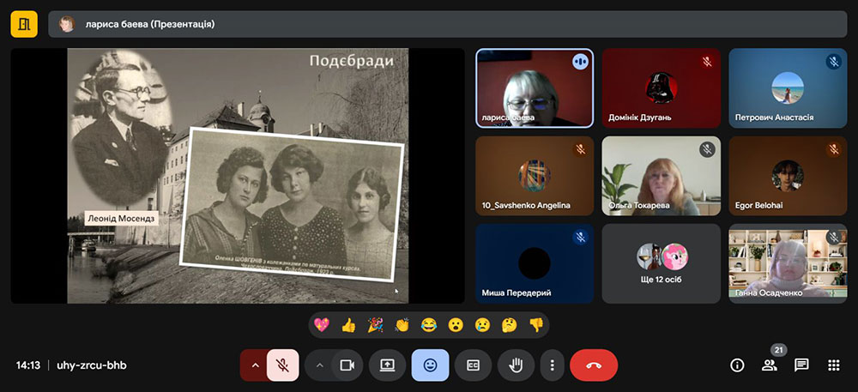The image size is (858, 392).
Task: Send the sparkling heart emoji reaction
Action: [x=322, y=325]
